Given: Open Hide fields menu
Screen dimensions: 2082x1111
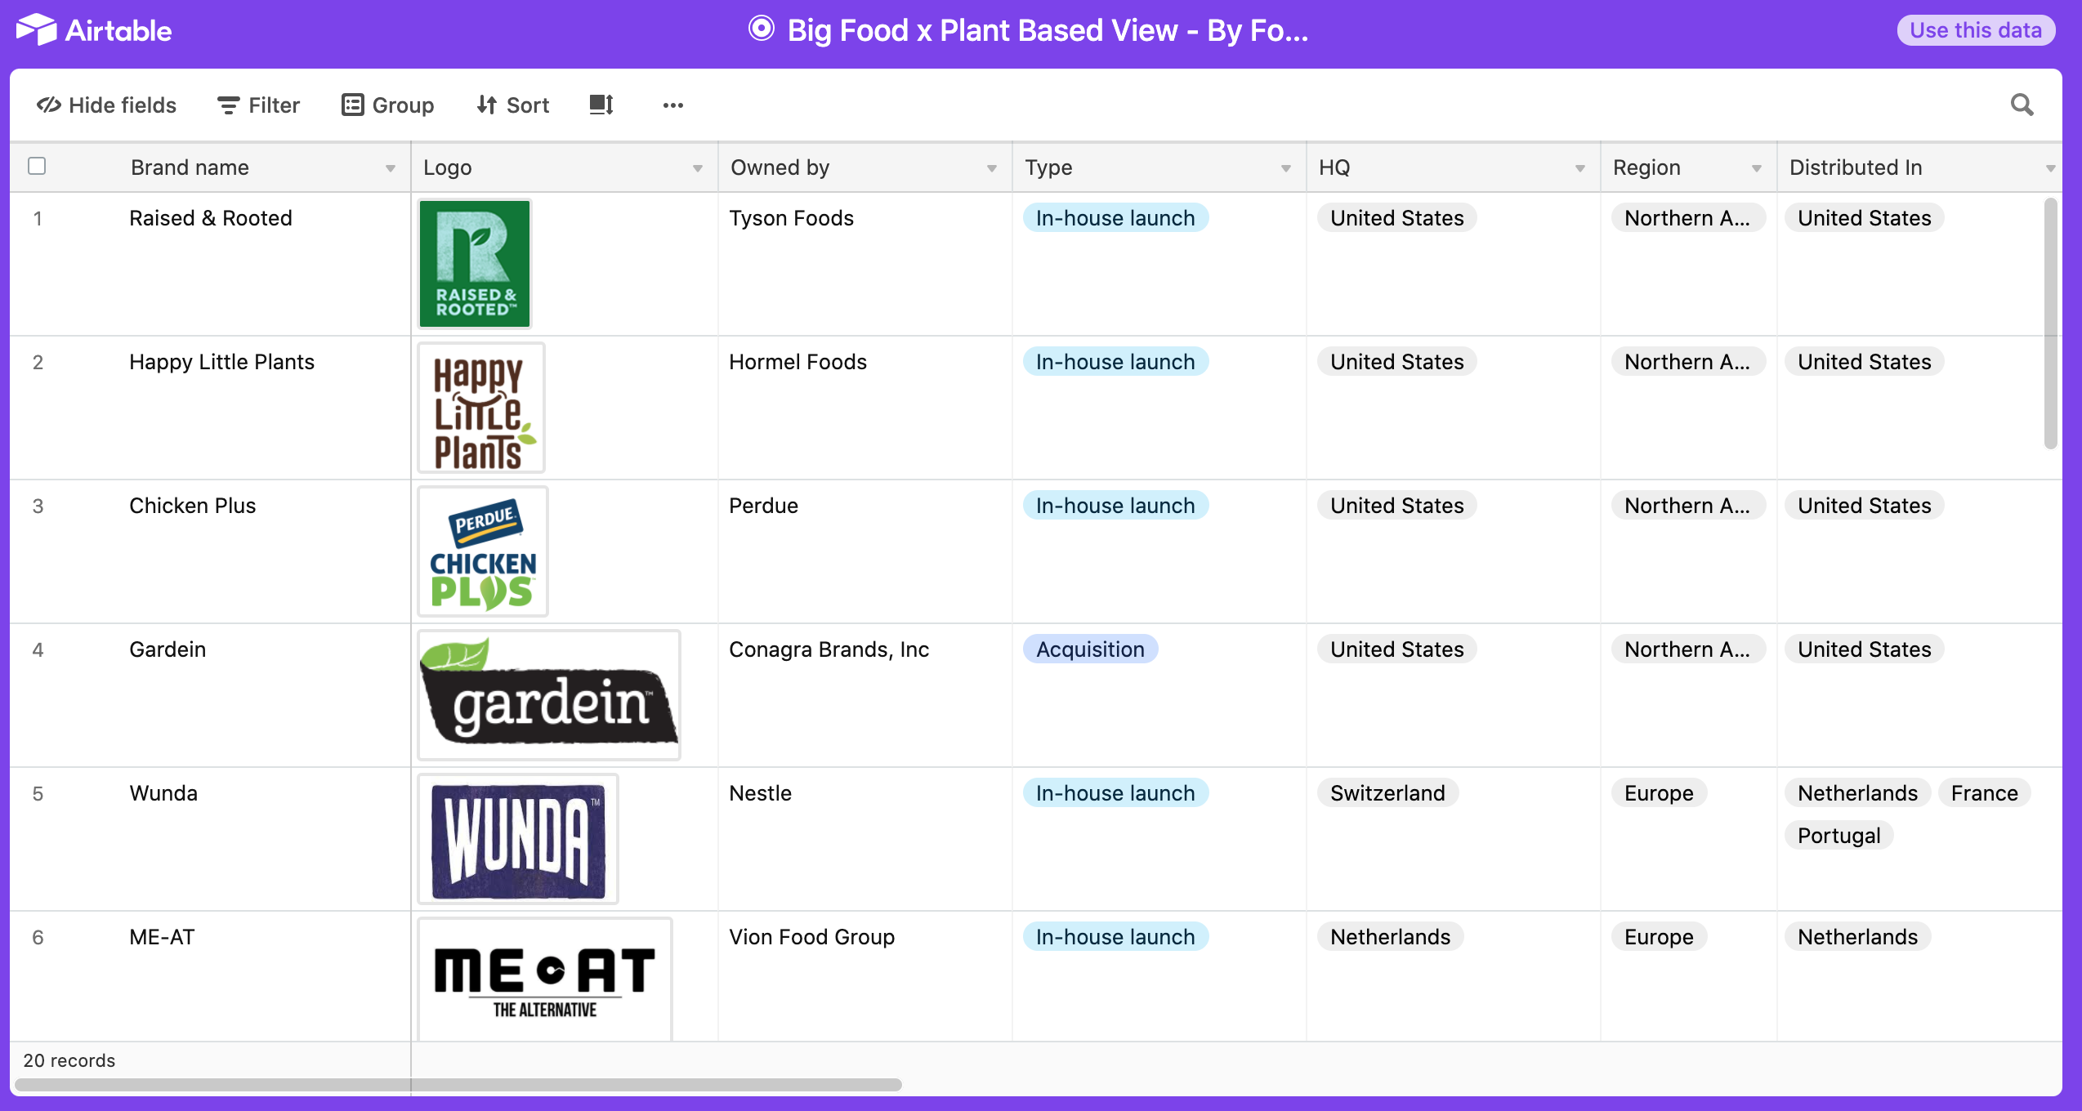Looking at the screenshot, I should [x=106, y=105].
